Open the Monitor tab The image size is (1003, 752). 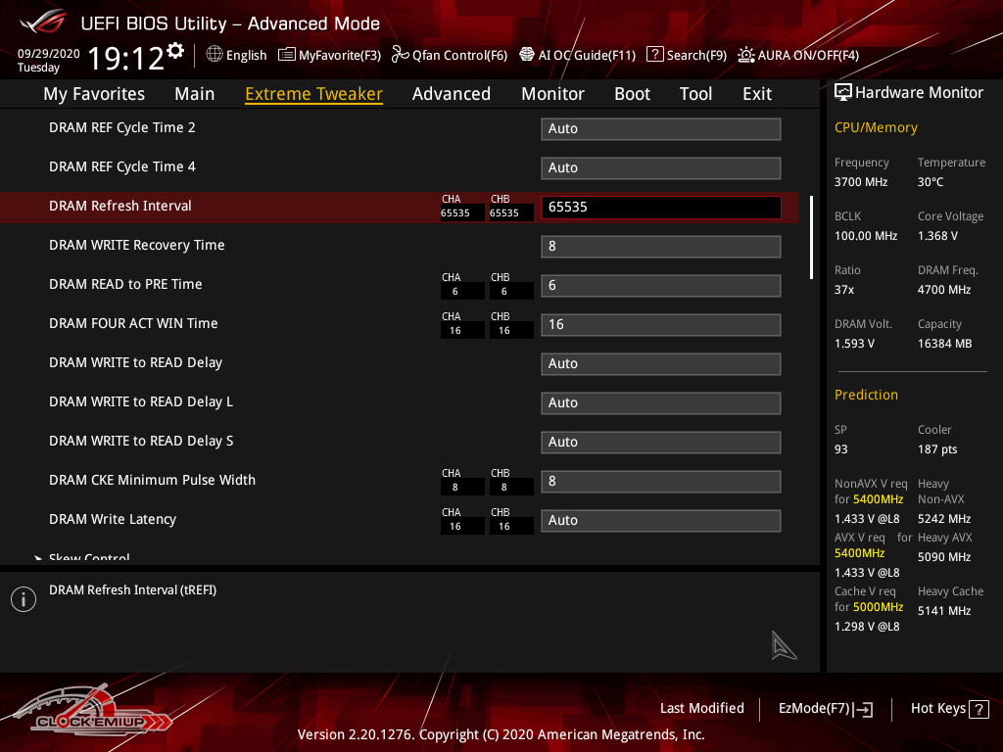552,94
